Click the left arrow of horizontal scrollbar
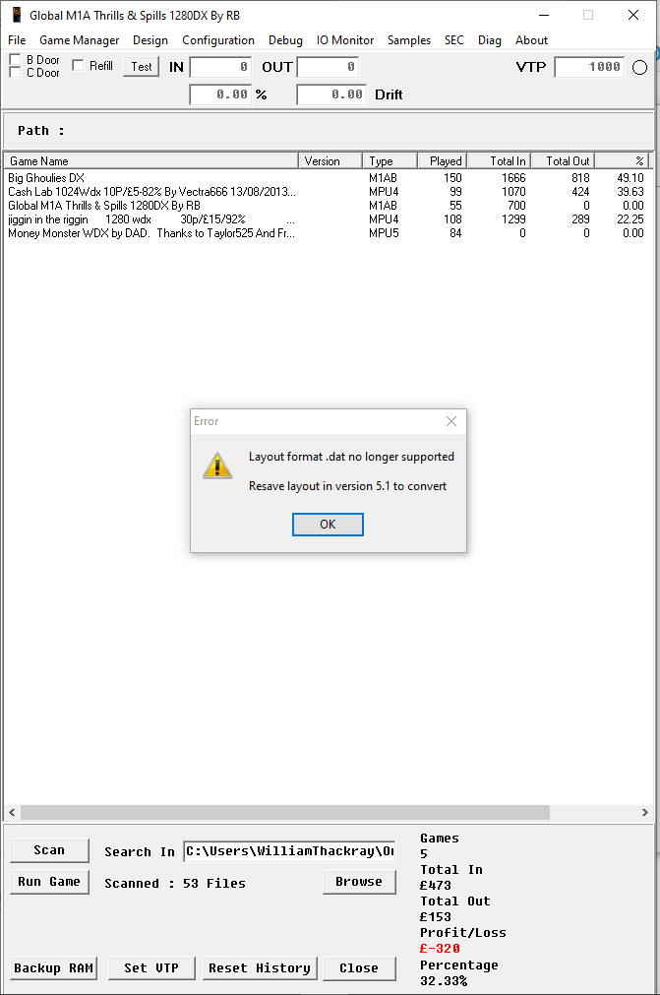Viewport: 660px width, 995px height. click(x=12, y=812)
